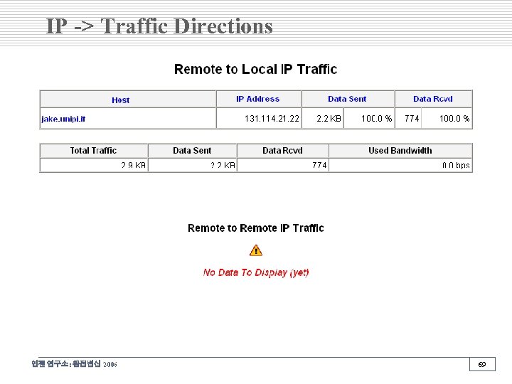Image resolution: width=512 pixels, height=384 pixels.
Task: Sort by the IP Address column header
Action: [258, 99]
